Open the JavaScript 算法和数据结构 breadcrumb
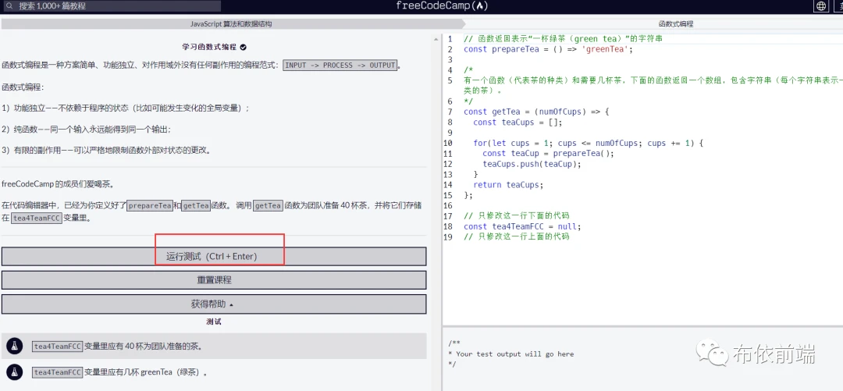Image resolution: width=843 pixels, height=391 pixels. [x=231, y=24]
